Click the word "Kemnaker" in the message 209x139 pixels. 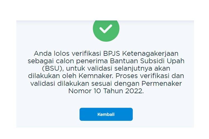(x=96, y=76)
